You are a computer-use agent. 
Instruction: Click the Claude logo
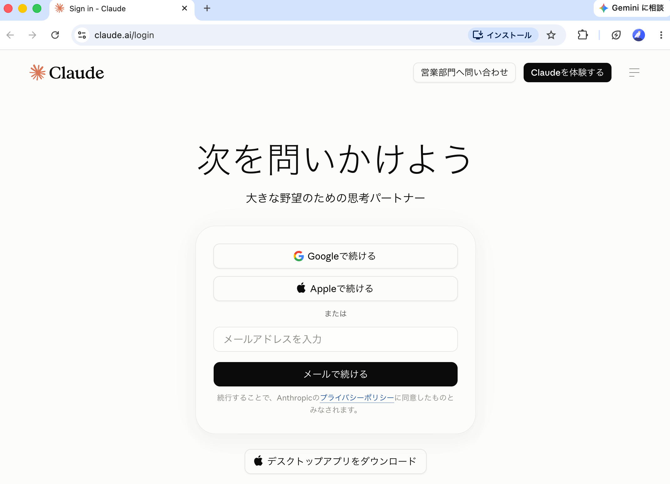coord(67,73)
